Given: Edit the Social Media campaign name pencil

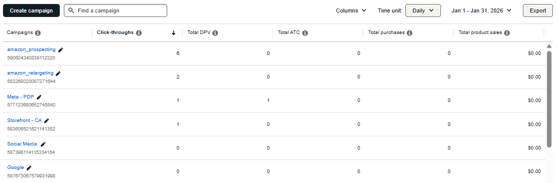Looking at the screenshot, I should point(43,144).
